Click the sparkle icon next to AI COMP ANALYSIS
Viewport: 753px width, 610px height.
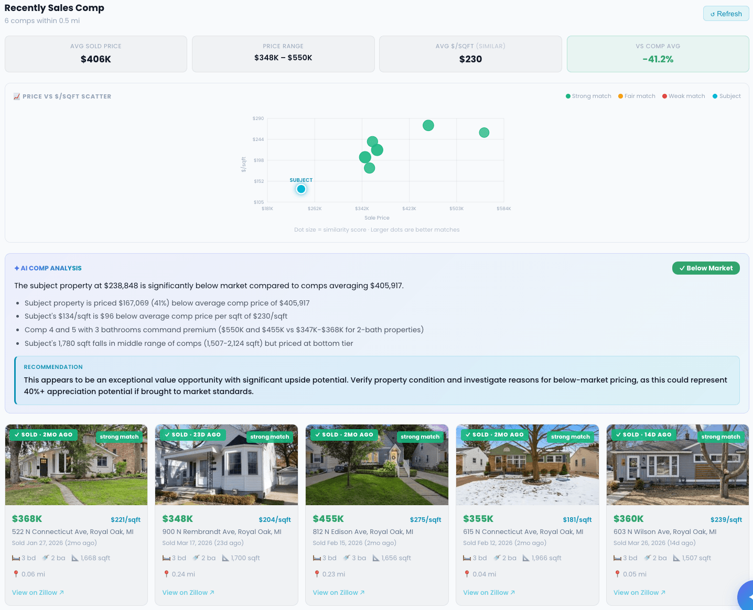[16, 268]
